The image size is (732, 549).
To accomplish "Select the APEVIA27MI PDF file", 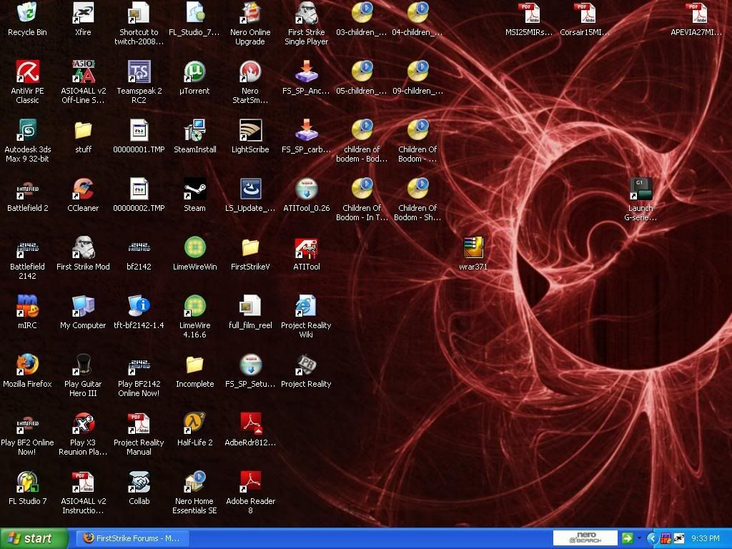I will [x=696, y=13].
